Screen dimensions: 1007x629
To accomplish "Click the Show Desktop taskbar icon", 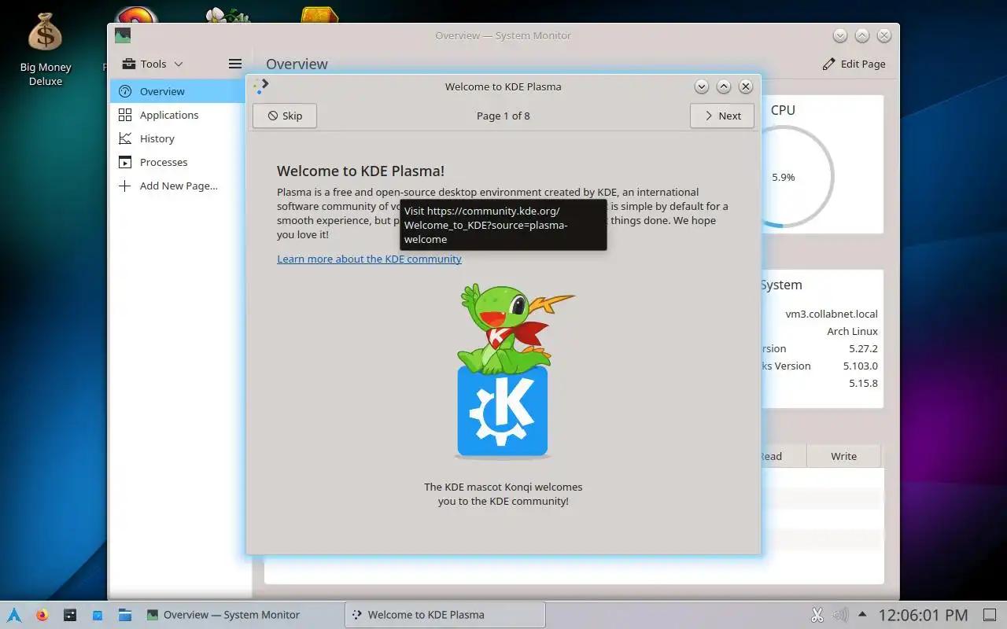I will click(990, 615).
